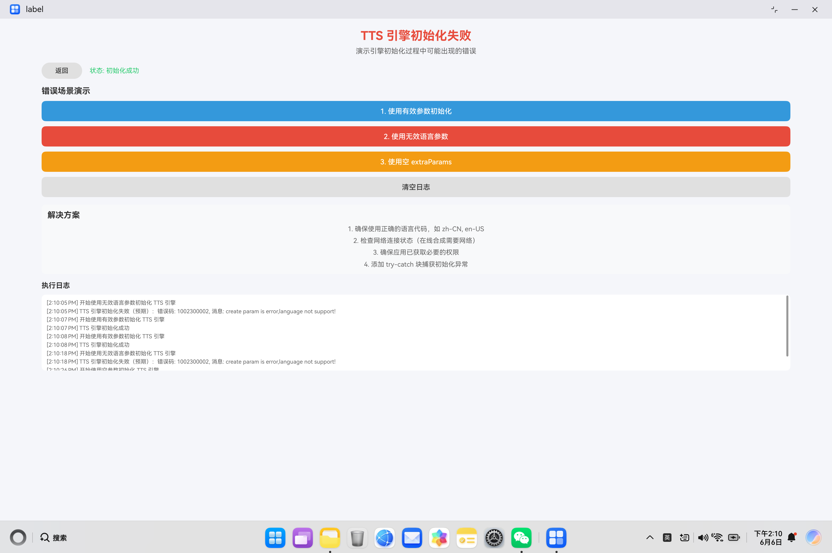This screenshot has width=832, height=553.
Task: Expand the system tray hidden icons chevron
Action: coord(650,538)
